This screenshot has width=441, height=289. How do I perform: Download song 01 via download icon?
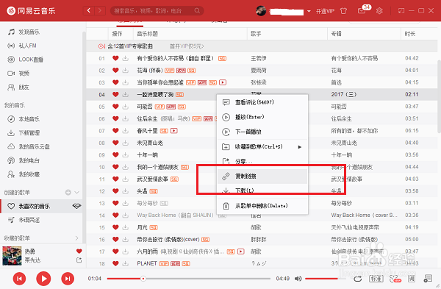coord(126,58)
